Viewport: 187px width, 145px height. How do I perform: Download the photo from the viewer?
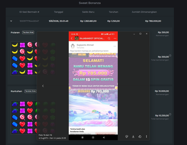click(133, 136)
